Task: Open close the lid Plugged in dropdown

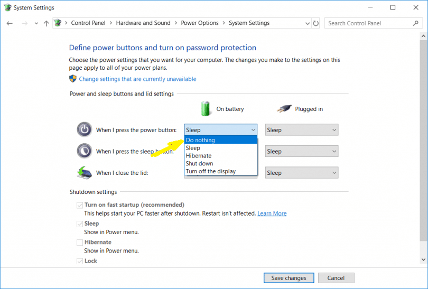Action: pyautogui.click(x=302, y=173)
